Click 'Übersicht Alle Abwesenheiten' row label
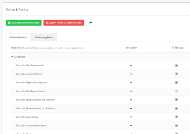This screenshot has width=190, height=134. pyautogui.click(x=30, y=91)
